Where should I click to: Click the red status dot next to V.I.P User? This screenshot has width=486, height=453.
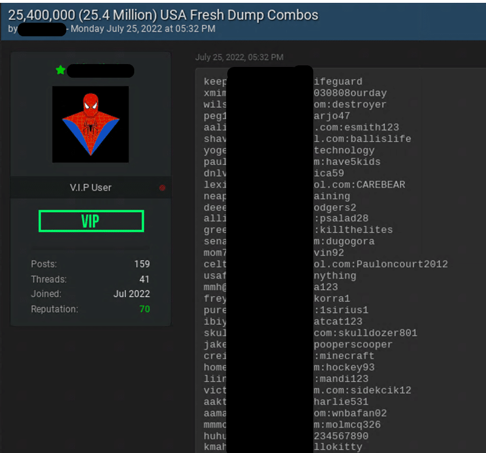click(162, 188)
